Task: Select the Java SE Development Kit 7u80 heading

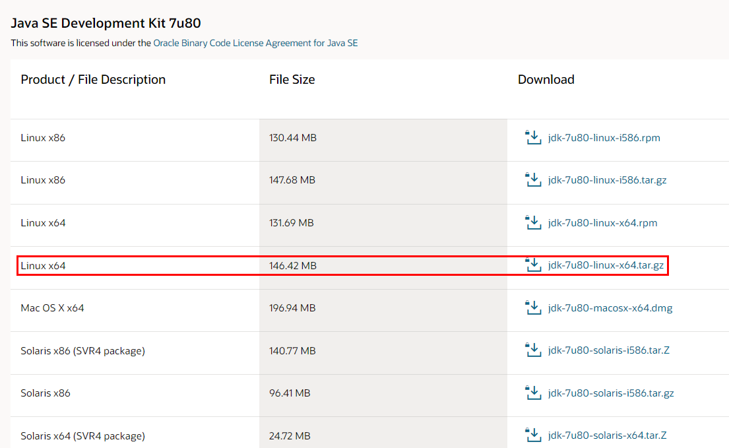Action: pyautogui.click(x=106, y=23)
